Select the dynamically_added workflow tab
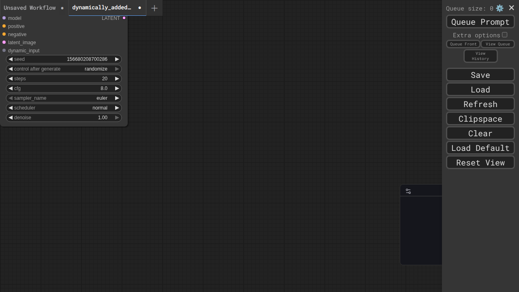 point(102,8)
